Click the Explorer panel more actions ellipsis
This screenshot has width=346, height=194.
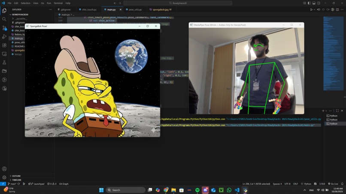[51, 9]
